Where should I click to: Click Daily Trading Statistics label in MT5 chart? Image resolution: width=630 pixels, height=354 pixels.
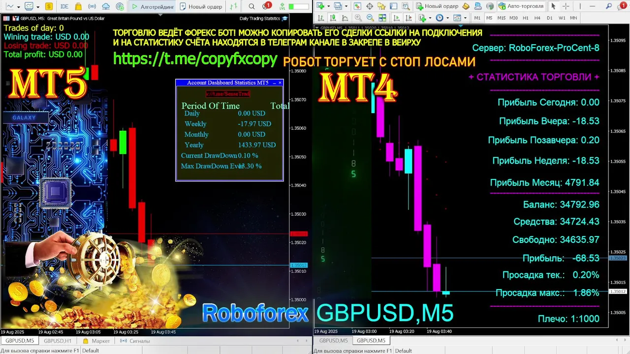259,18
